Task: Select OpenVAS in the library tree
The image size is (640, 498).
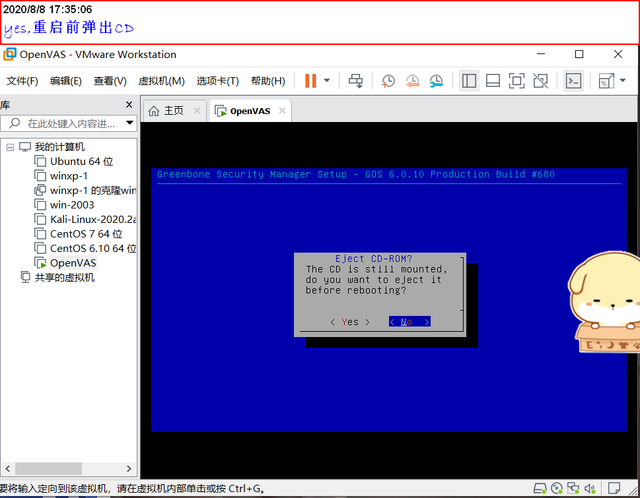Action: pyautogui.click(x=73, y=263)
